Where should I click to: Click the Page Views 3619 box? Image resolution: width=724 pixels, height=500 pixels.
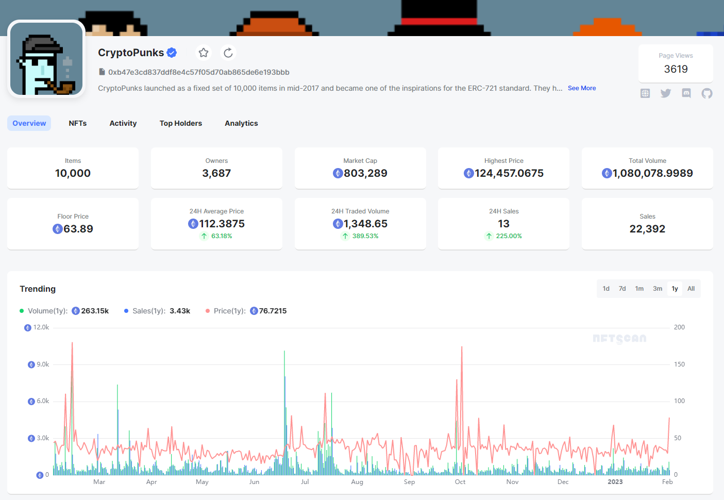[676, 63]
